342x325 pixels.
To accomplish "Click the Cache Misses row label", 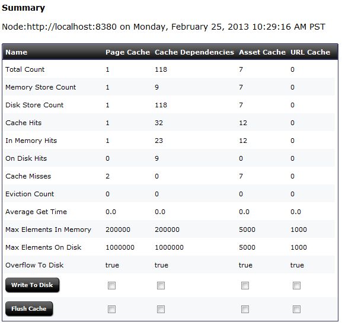I will [28, 176].
